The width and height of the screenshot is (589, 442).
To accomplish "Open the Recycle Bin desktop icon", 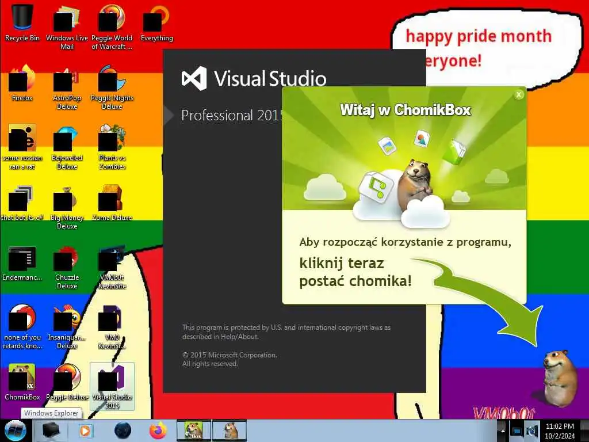I will tap(22, 22).
